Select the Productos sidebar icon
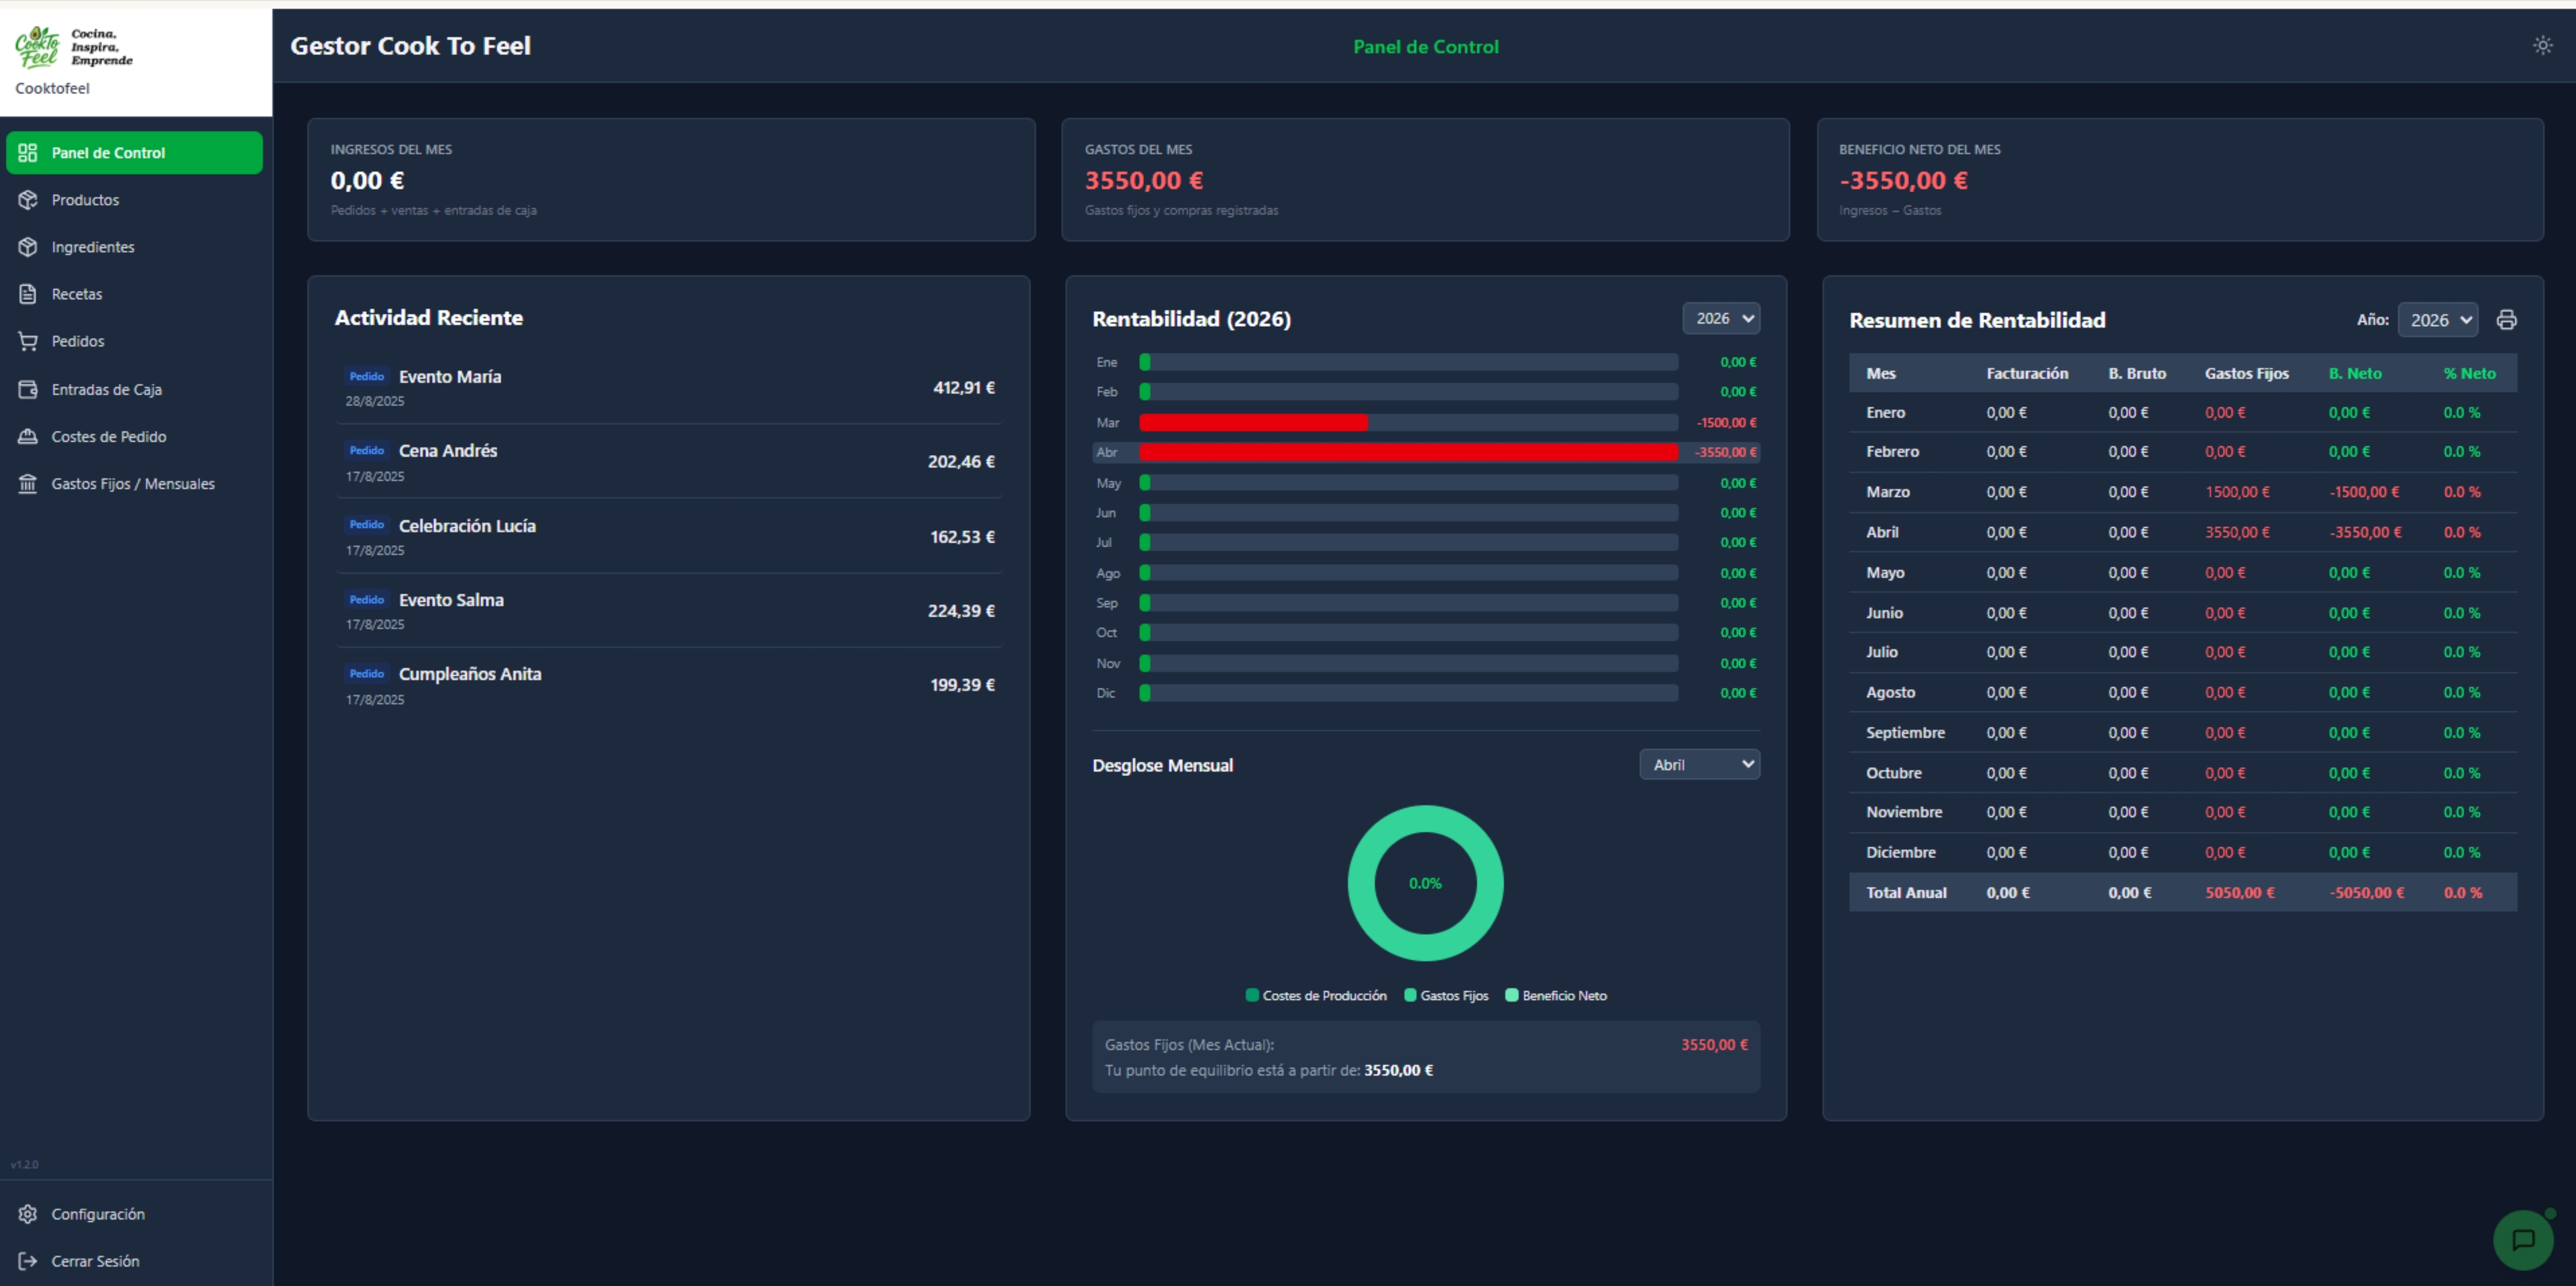This screenshot has width=2576, height=1286. (x=28, y=199)
